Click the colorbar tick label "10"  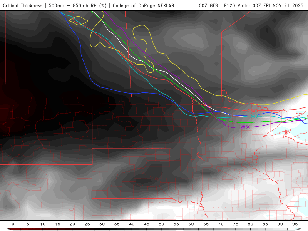pos(43,224)
